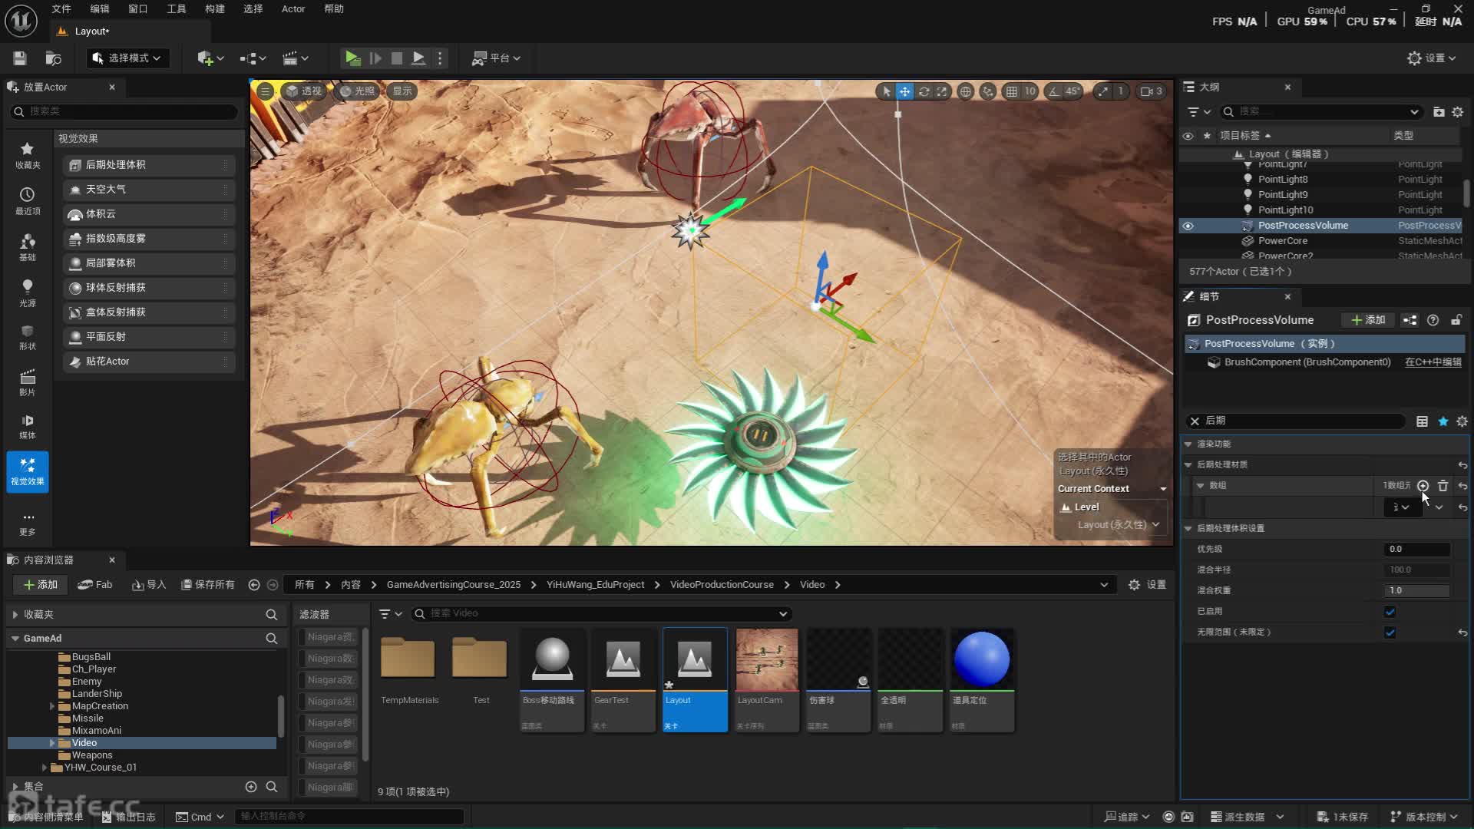Screen dimensions: 1474x829
Task: Delete all post process materials array elements
Action: [1443, 486]
